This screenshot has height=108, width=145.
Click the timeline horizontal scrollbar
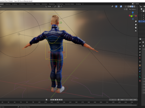click(69, 105)
